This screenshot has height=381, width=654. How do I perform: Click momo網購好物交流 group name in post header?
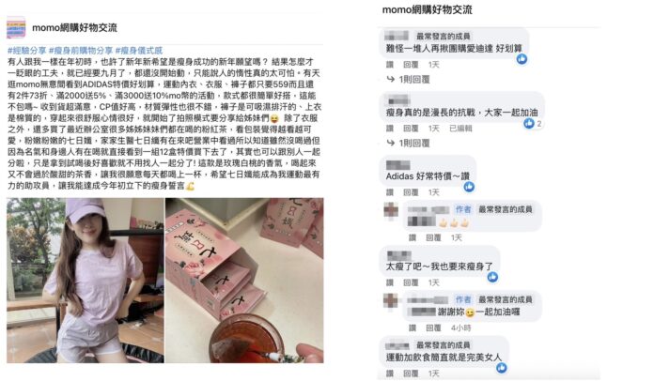74,28
